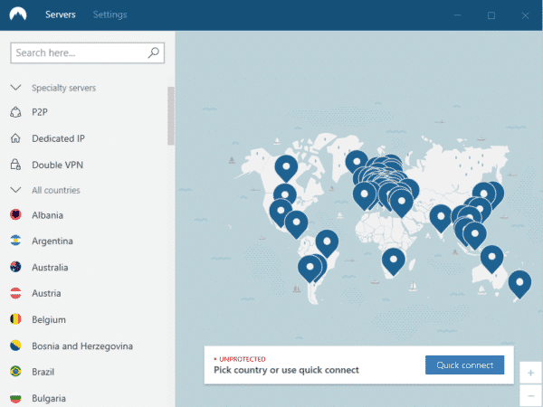Close the NordVPN window

pos(525,15)
